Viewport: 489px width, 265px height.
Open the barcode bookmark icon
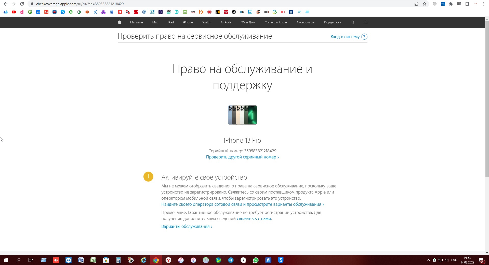pos(267,12)
